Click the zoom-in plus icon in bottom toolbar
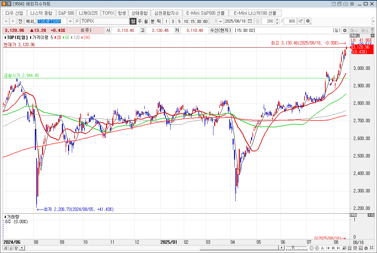This screenshot has width=377, height=253. (317, 248)
